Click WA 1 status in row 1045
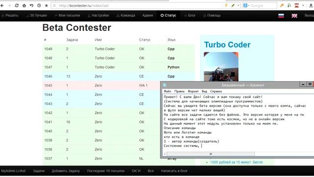The image size is (314, 177). 143,86
